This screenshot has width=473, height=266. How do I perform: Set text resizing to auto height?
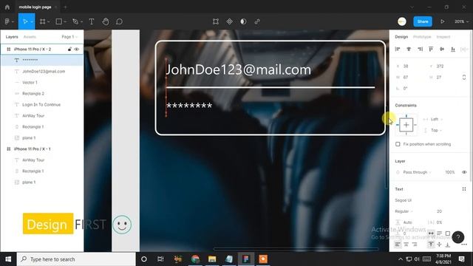[440, 233]
